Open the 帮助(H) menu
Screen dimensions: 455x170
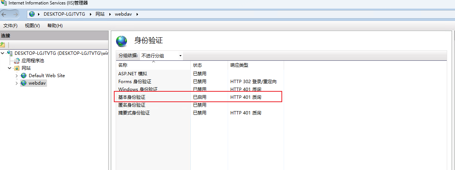[55, 26]
